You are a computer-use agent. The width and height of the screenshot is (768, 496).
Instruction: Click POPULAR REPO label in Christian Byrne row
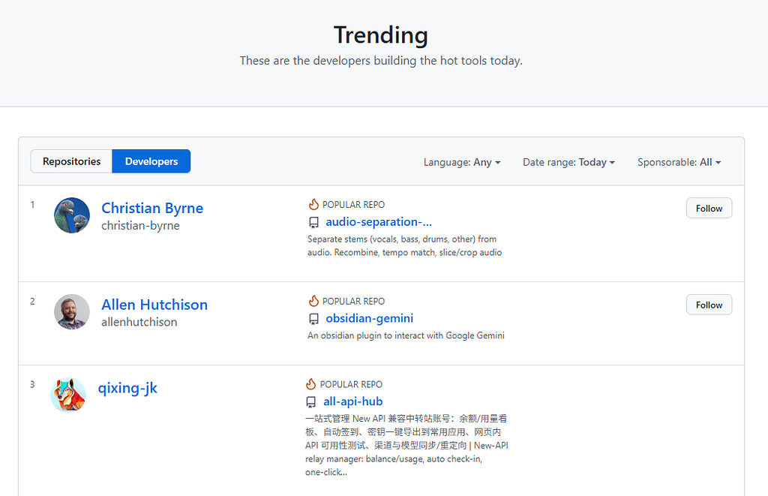(x=354, y=204)
